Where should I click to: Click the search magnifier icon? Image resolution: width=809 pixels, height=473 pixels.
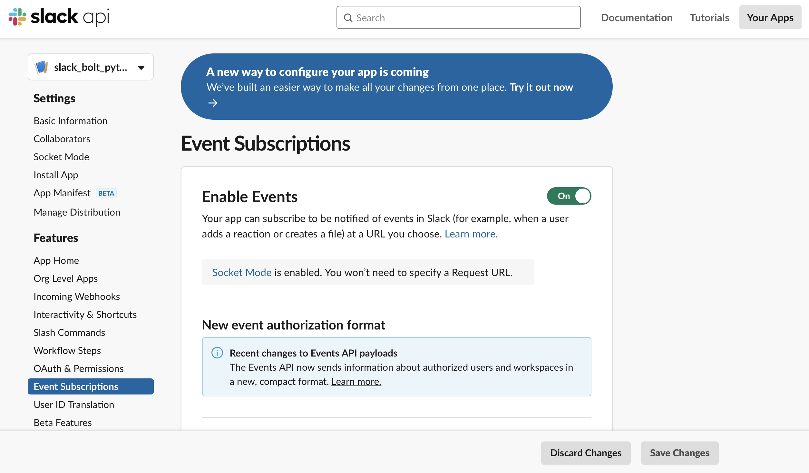[348, 18]
